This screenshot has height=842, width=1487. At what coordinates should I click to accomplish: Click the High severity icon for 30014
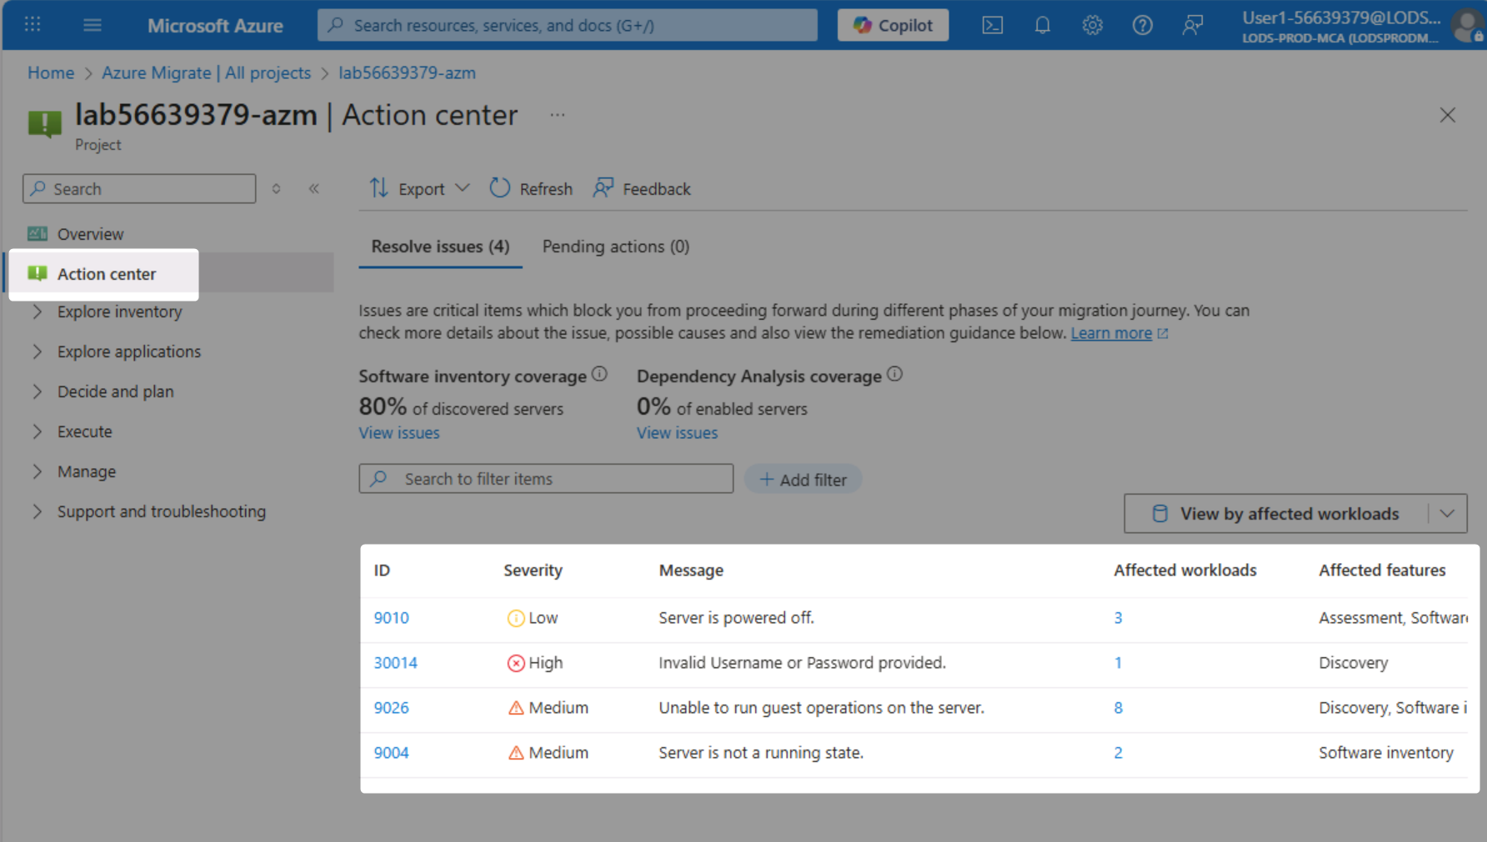click(516, 663)
